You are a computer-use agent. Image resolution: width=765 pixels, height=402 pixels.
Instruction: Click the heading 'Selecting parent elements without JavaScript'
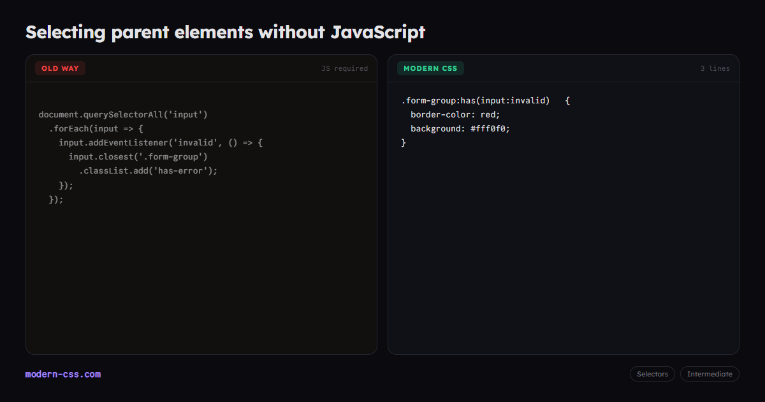coord(225,32)
